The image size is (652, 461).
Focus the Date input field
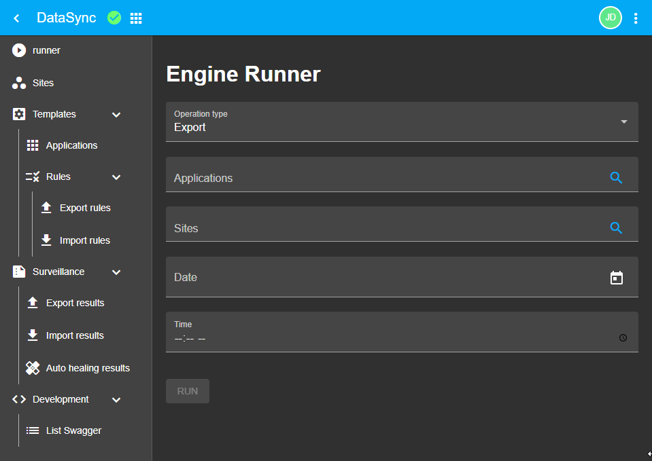tap(402, 277)
